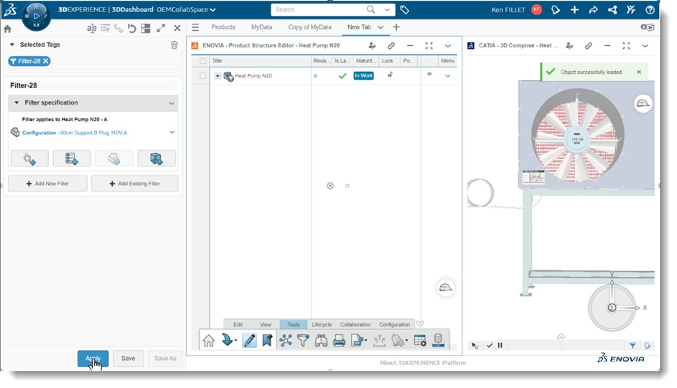Select the Edit tab in action bar

[x=238, y=325]
